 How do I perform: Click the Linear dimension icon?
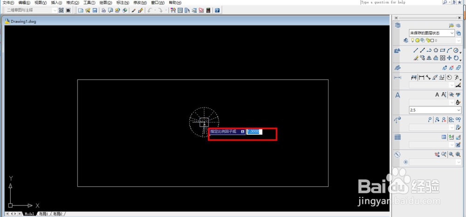[421, 77]
